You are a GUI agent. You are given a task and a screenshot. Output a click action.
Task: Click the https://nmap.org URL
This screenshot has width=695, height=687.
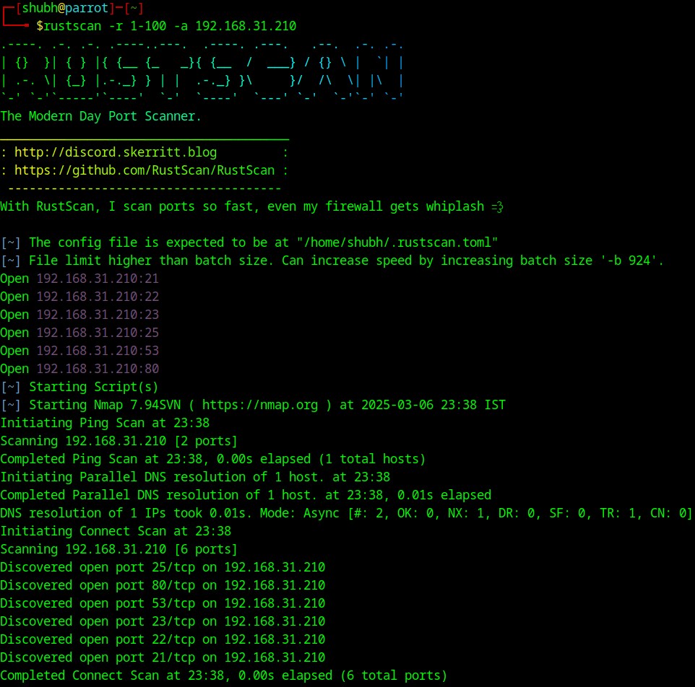[260, 405]
